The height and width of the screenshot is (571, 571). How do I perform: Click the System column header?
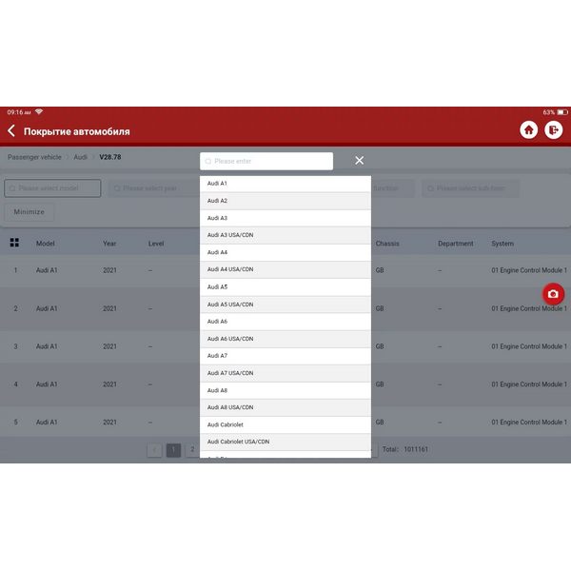502,244
